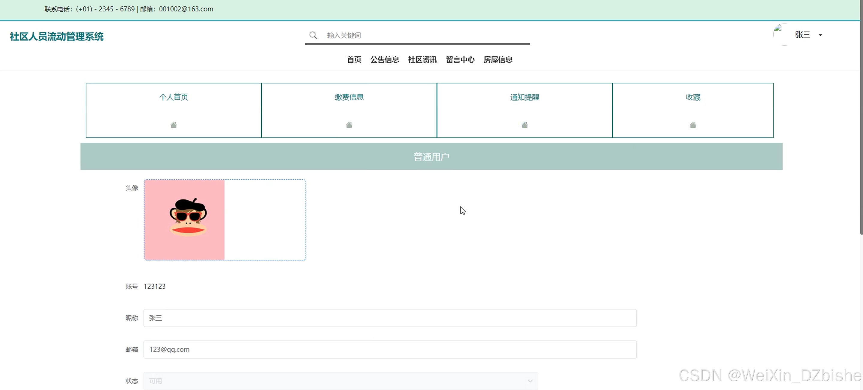The image size is (863, 390).
Task: Open 房屋信息 navigation item
Action: pos(498,60)
